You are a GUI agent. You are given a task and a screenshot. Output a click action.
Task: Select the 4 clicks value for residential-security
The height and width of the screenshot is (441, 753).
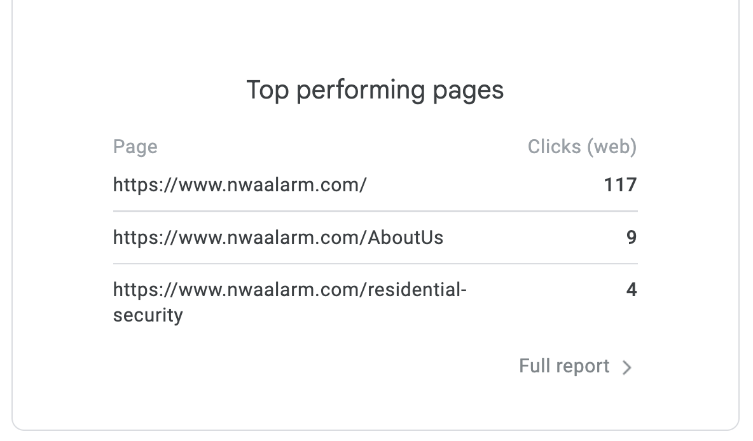[631, 290]
